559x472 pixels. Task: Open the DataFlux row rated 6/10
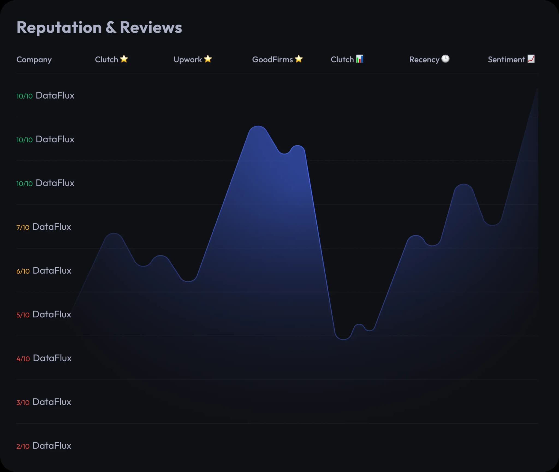(x=52, y=270)
